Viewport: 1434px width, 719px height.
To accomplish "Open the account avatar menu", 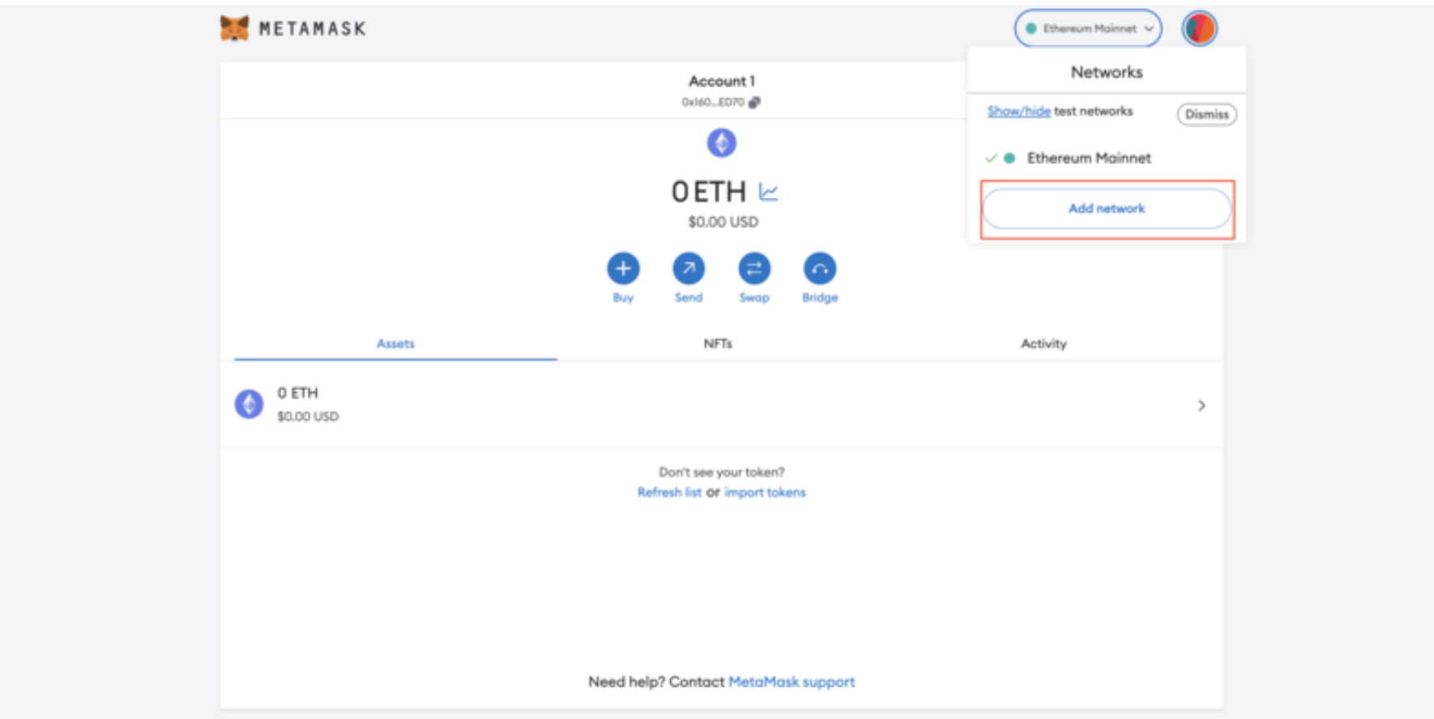I will [x=1199, y=28].
